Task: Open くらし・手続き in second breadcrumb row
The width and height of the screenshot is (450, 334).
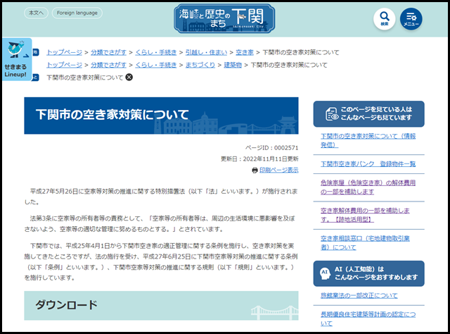Action: (x=156, y=65)
